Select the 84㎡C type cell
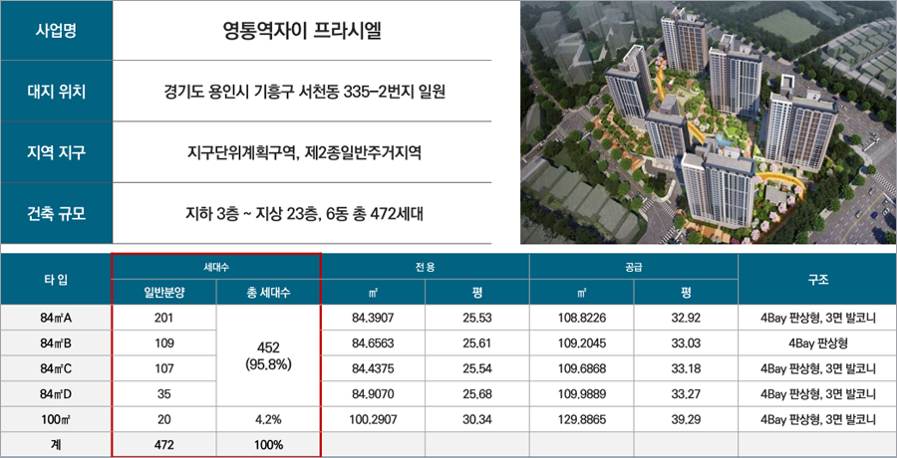Screen dimensions: 897x458 pos(56,368)
